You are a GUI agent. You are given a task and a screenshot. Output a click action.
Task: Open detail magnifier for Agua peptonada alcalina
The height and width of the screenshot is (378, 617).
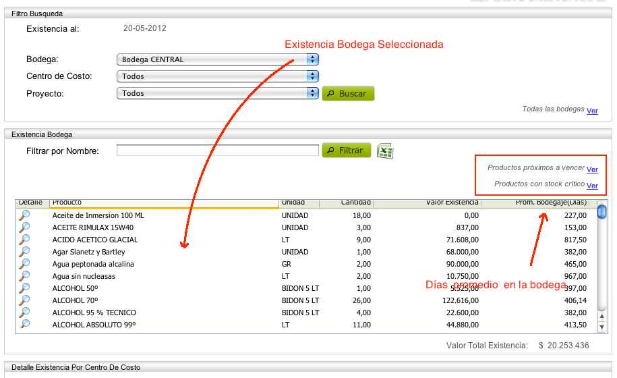pos(24,264)
